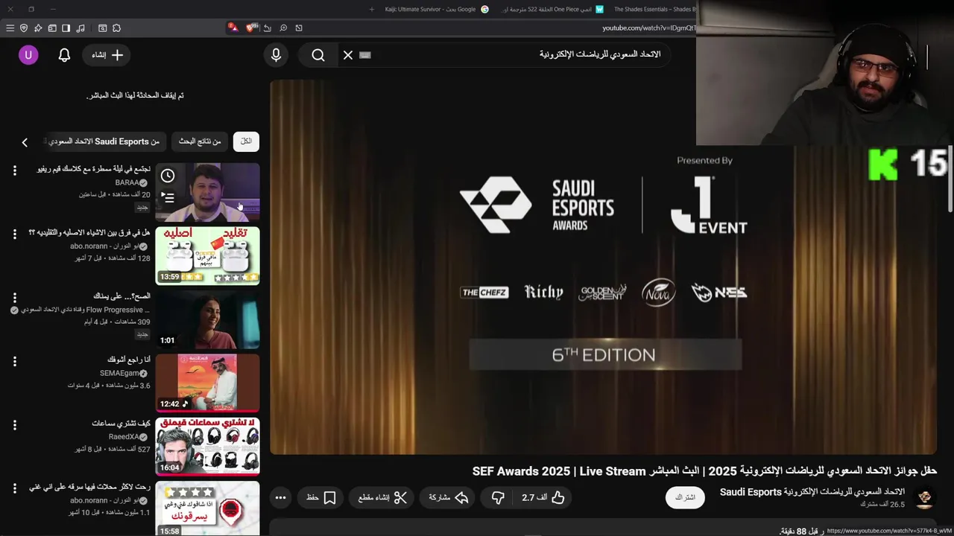The height and width of the screenshot is (536, 954).
Task: Add BARAA video to Watch Later clock
Action: (168, 176)
